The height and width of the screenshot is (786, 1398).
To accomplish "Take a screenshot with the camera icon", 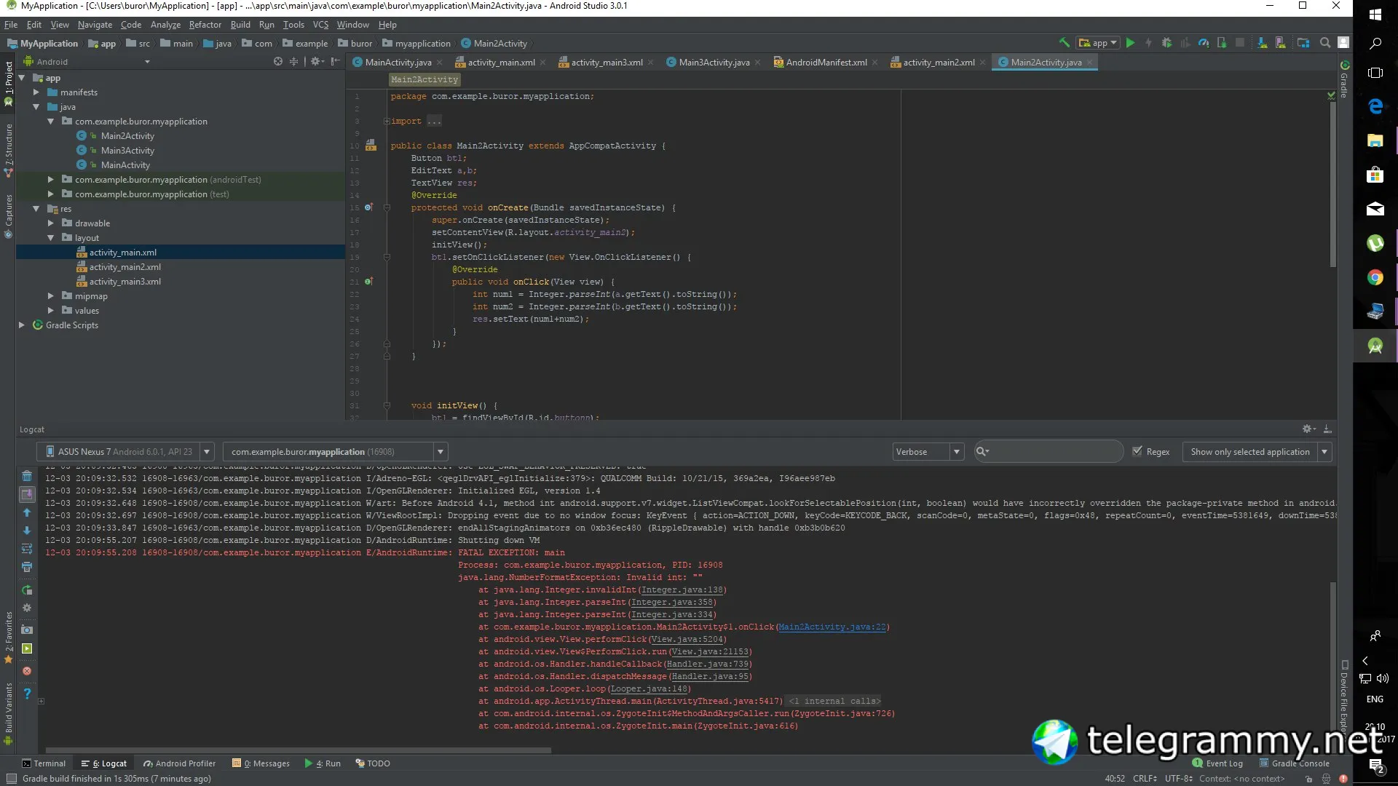I will click(x=27, y=630).
